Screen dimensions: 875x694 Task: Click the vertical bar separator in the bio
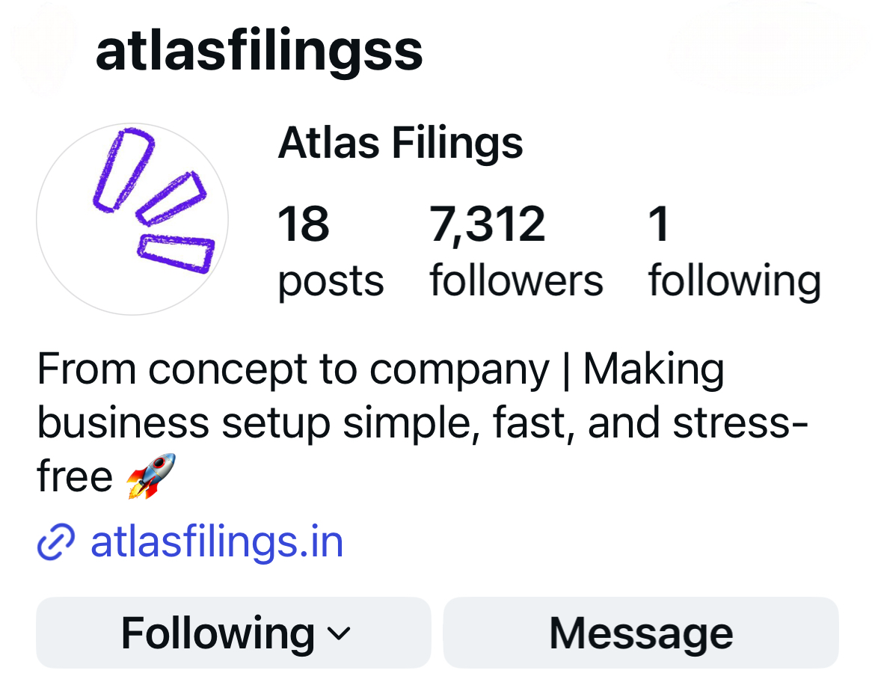566,369
